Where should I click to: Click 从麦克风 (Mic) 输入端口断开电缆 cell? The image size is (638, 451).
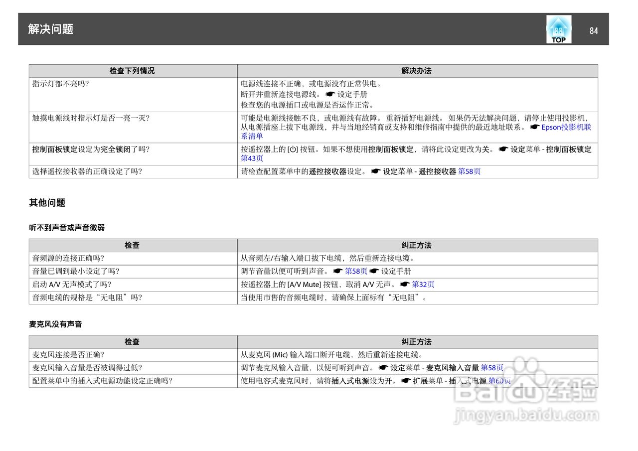(x=418, y=355)
